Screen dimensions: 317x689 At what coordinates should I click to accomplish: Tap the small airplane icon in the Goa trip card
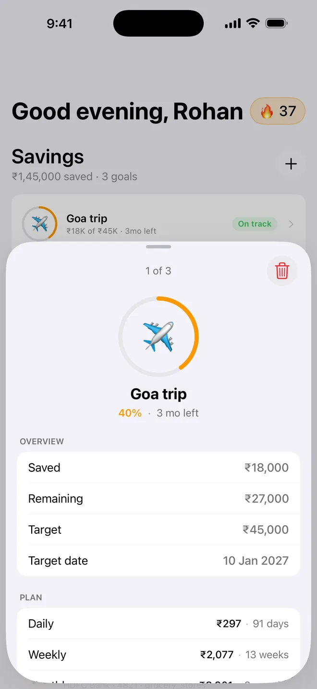pos(39,223)
